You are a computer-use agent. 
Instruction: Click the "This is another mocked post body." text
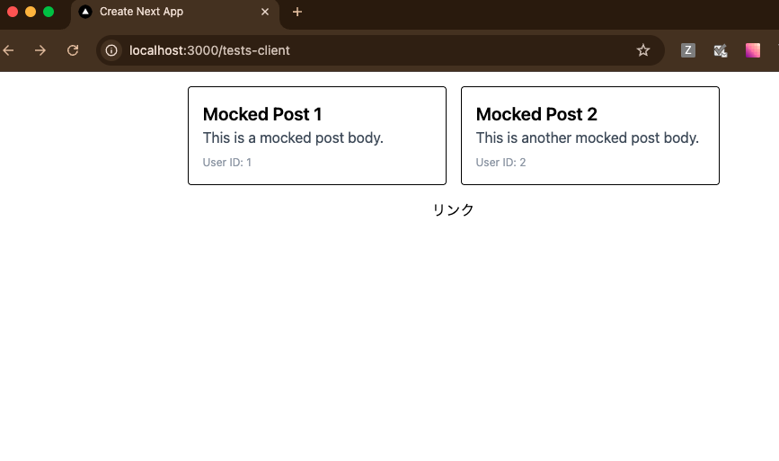[587, 137]
